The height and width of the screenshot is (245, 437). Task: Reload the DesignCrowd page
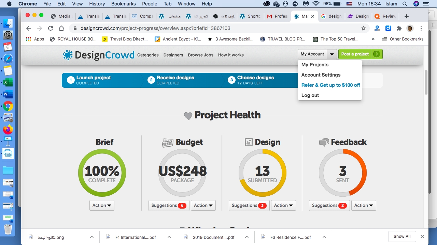tap(51, 28)
